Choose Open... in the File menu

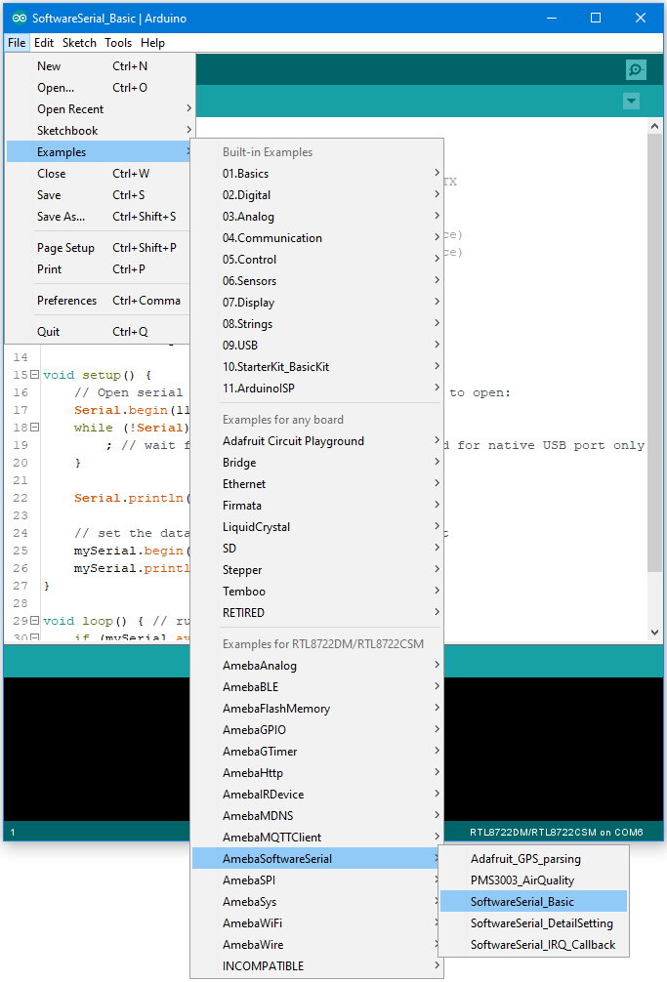click(100, 88)
